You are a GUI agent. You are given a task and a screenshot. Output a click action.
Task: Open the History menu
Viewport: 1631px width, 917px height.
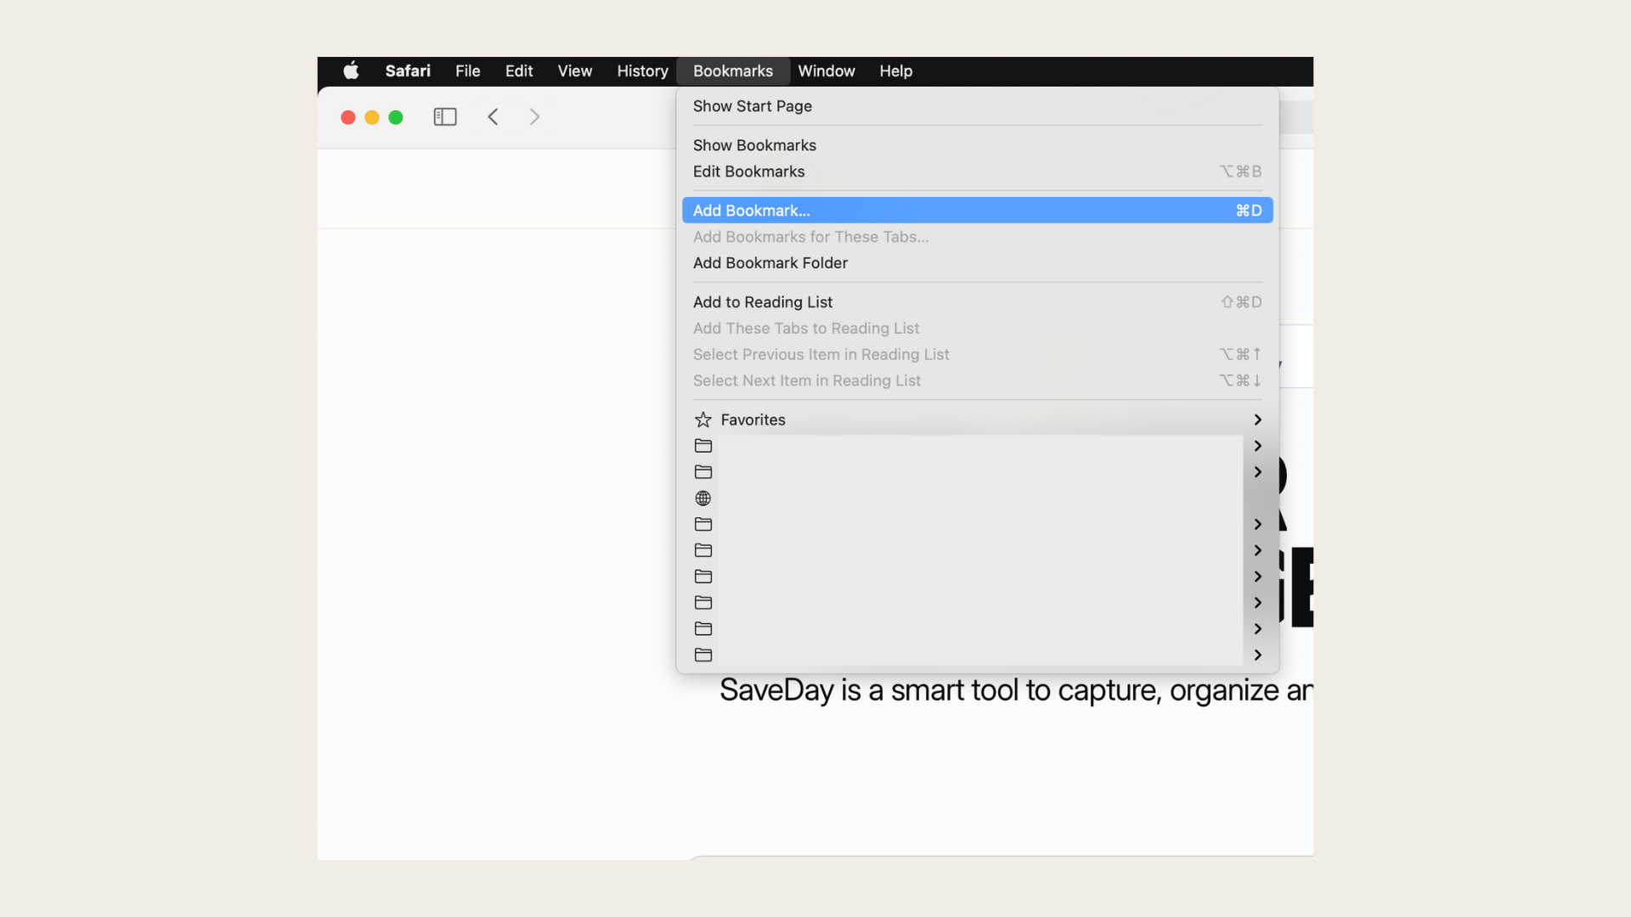642,71
